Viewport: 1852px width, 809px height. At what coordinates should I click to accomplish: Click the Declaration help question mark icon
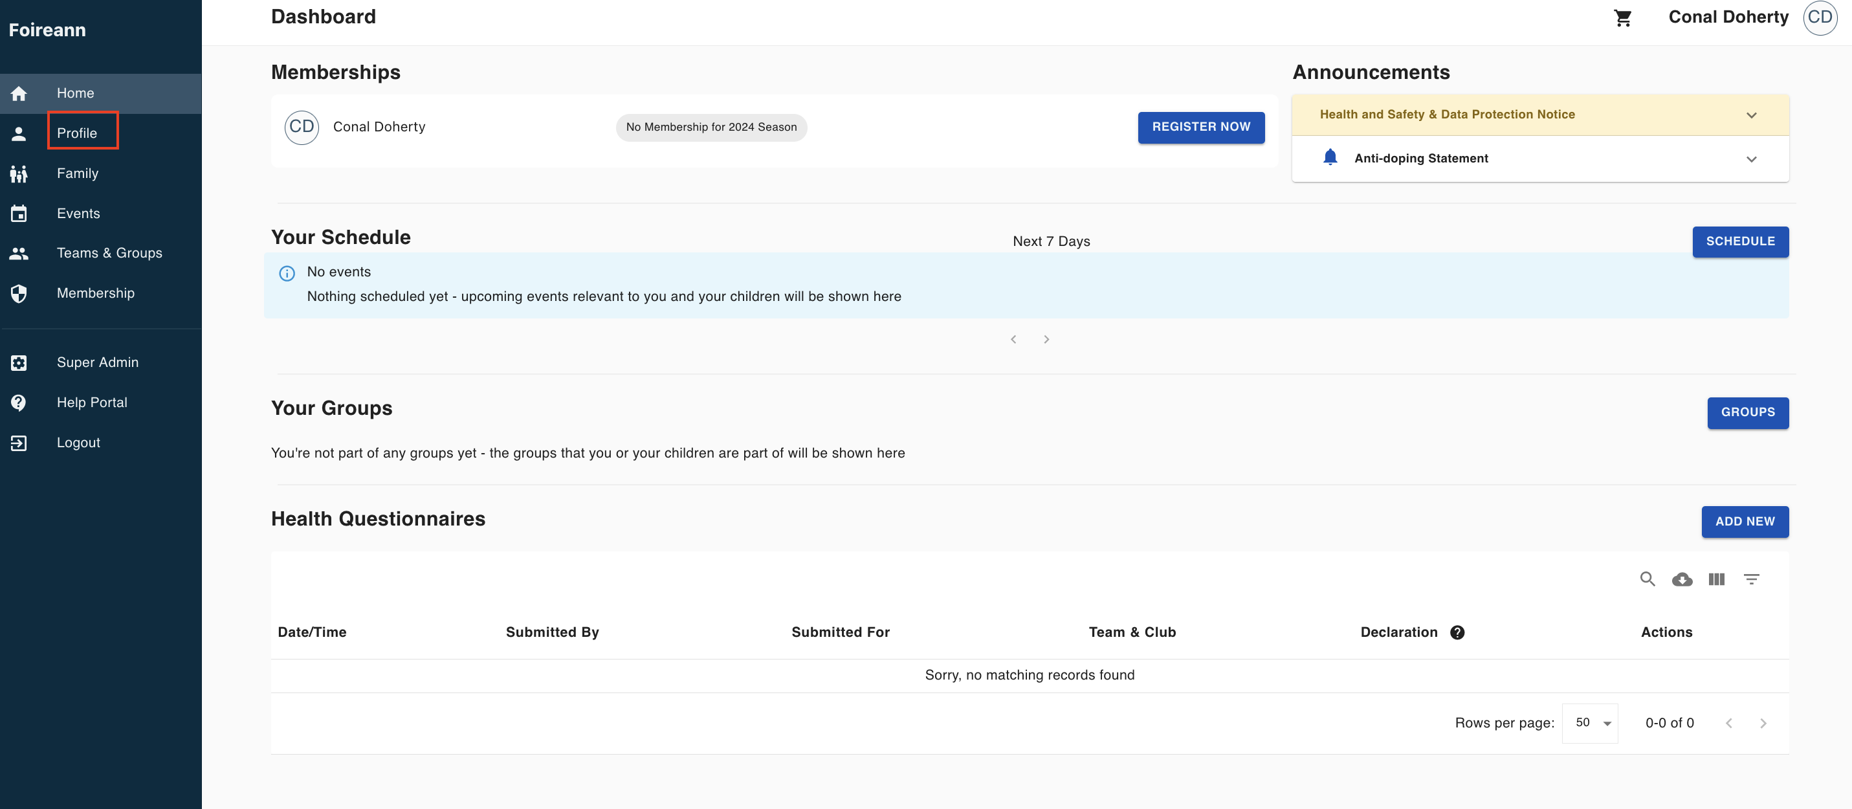click(x=1457, y=632)
